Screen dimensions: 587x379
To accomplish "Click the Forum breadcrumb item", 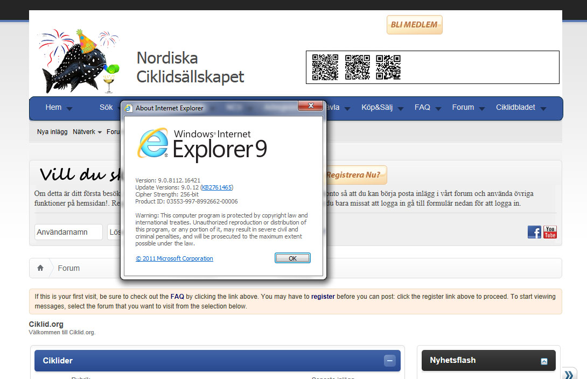I will (x=69, y=268).
